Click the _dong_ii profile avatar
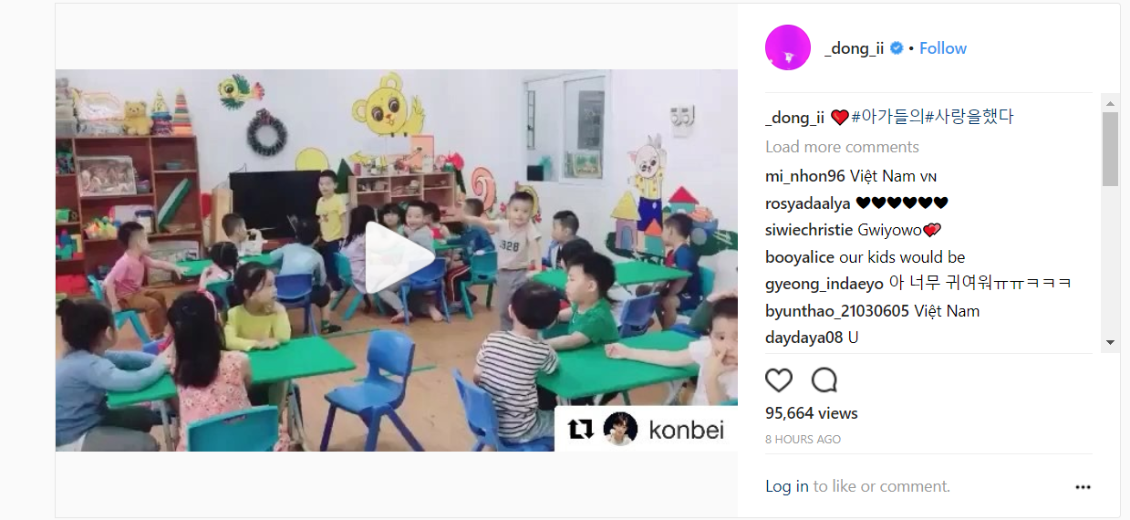 pos(788,47)
